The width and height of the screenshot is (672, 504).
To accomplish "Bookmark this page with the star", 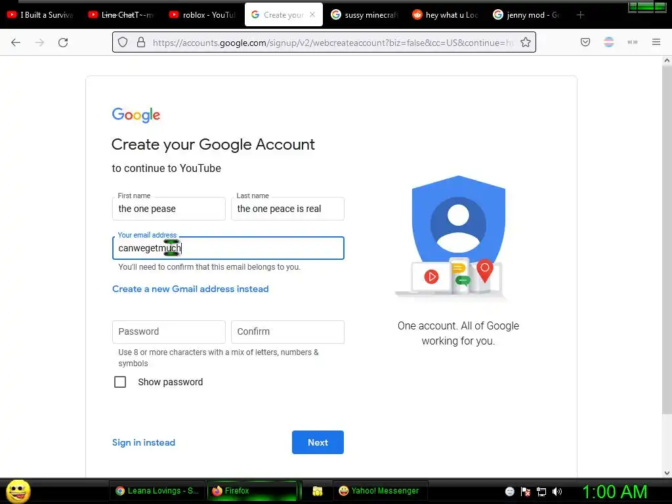I will click(526, 42).
